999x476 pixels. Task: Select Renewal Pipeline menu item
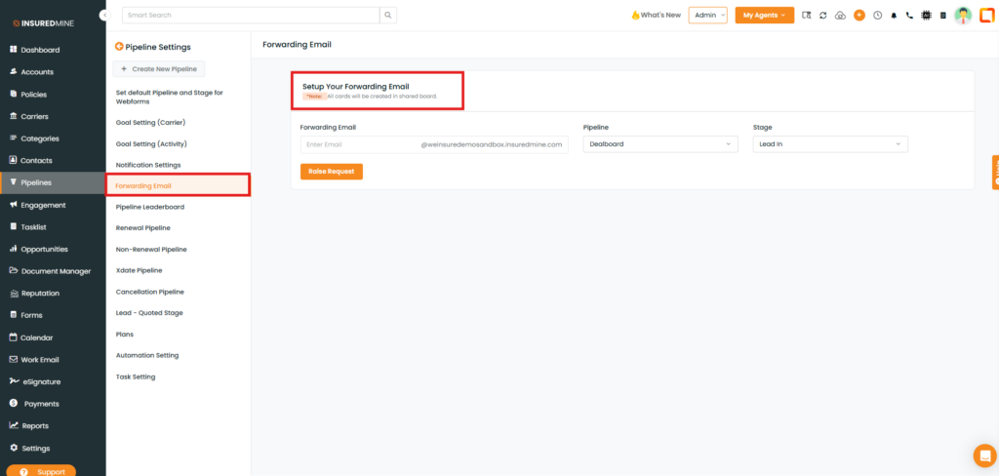pyautogui.click(x=143, y=228)
